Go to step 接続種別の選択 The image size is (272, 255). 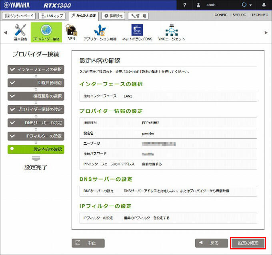point(36,96)
